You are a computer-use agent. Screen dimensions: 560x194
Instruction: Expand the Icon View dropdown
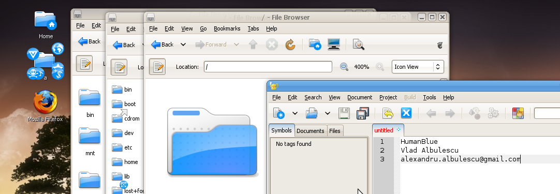click(418, 67)
